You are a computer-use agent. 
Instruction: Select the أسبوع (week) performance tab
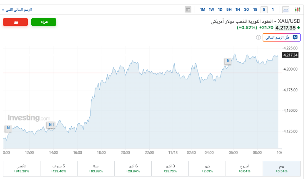(244, 168)
